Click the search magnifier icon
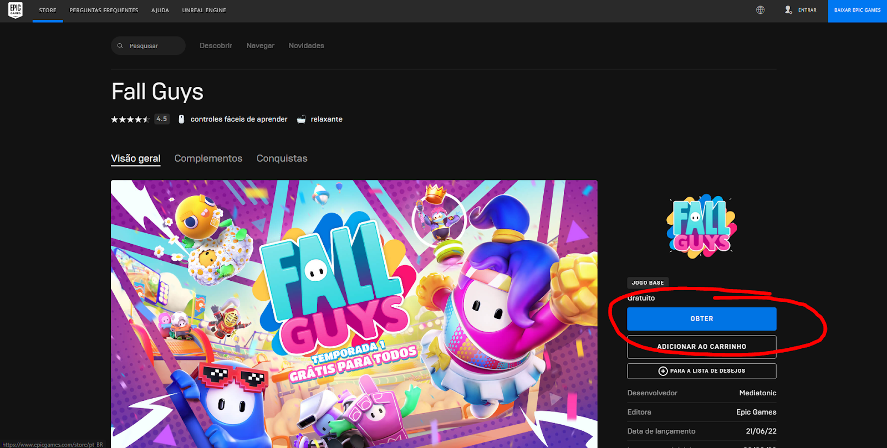 click(120, 46)
